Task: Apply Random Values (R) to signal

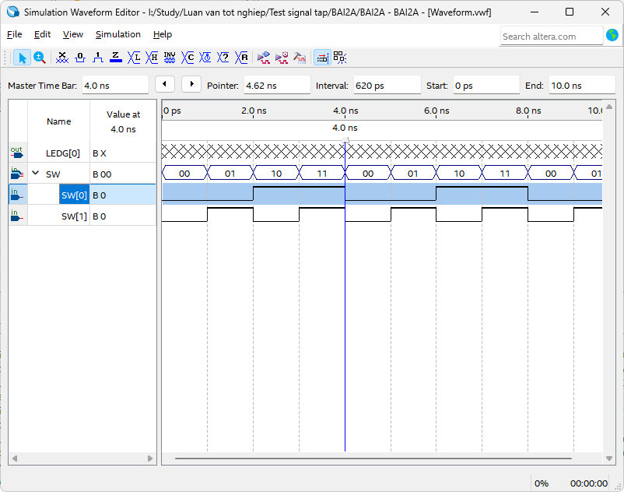Action: [x=243, y=58]
